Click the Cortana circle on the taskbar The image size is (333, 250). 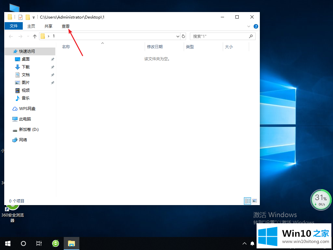[23, 243]
